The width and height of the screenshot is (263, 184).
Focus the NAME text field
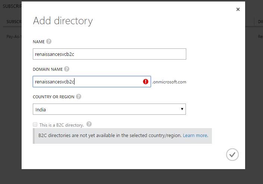point(109,54)
